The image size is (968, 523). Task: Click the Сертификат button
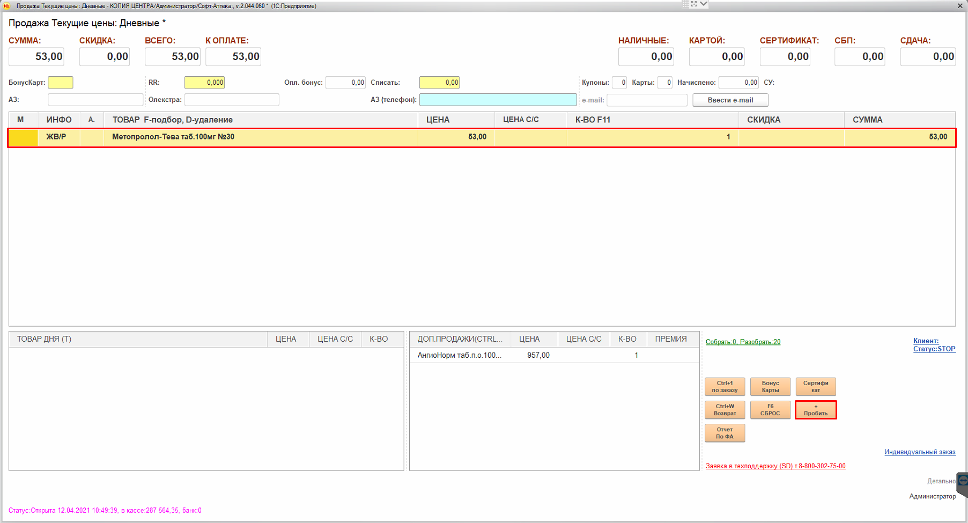point(815,387)
